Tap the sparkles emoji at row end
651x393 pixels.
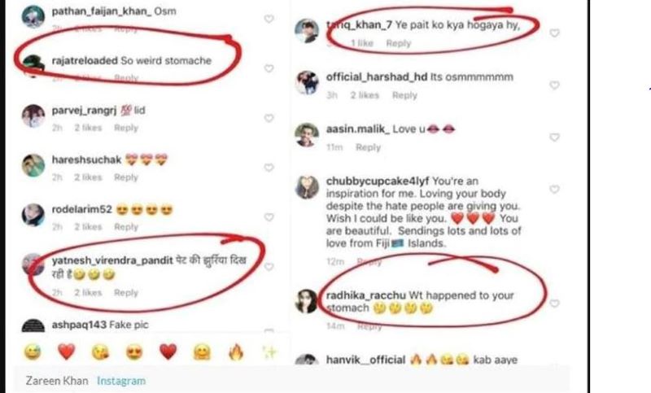click(x=268, y=352)
